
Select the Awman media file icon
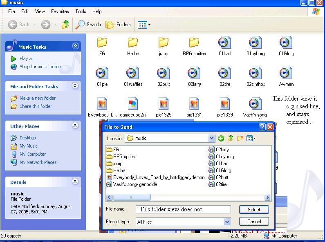(286, 74)
